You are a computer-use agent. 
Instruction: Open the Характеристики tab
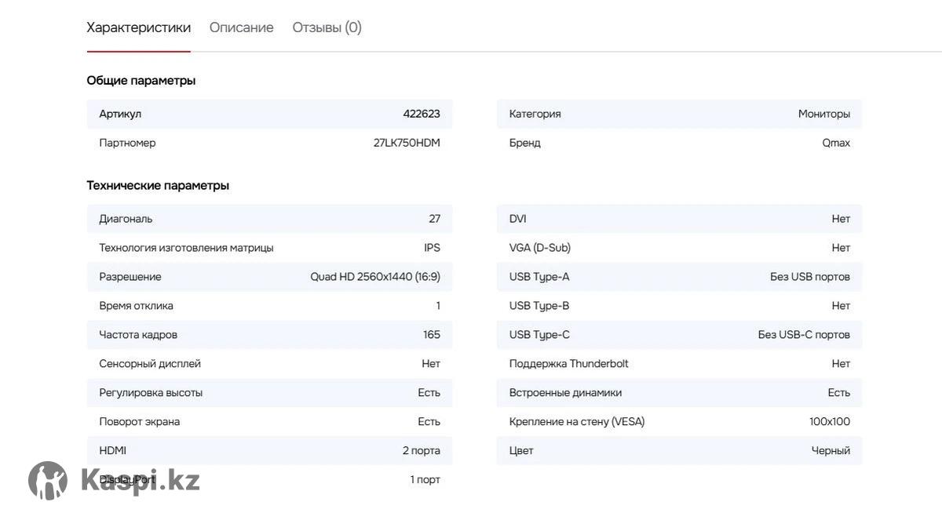138,27
